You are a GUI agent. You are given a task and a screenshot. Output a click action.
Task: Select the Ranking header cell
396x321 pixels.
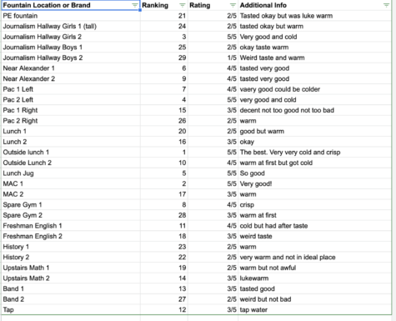[x=164, y=5]
